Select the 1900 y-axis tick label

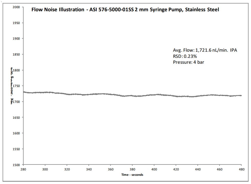tap(16, 39)
